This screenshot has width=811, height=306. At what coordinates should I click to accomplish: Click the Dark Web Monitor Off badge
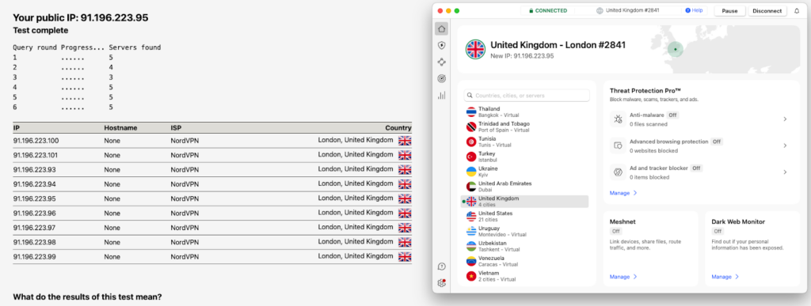pos(718,231)
